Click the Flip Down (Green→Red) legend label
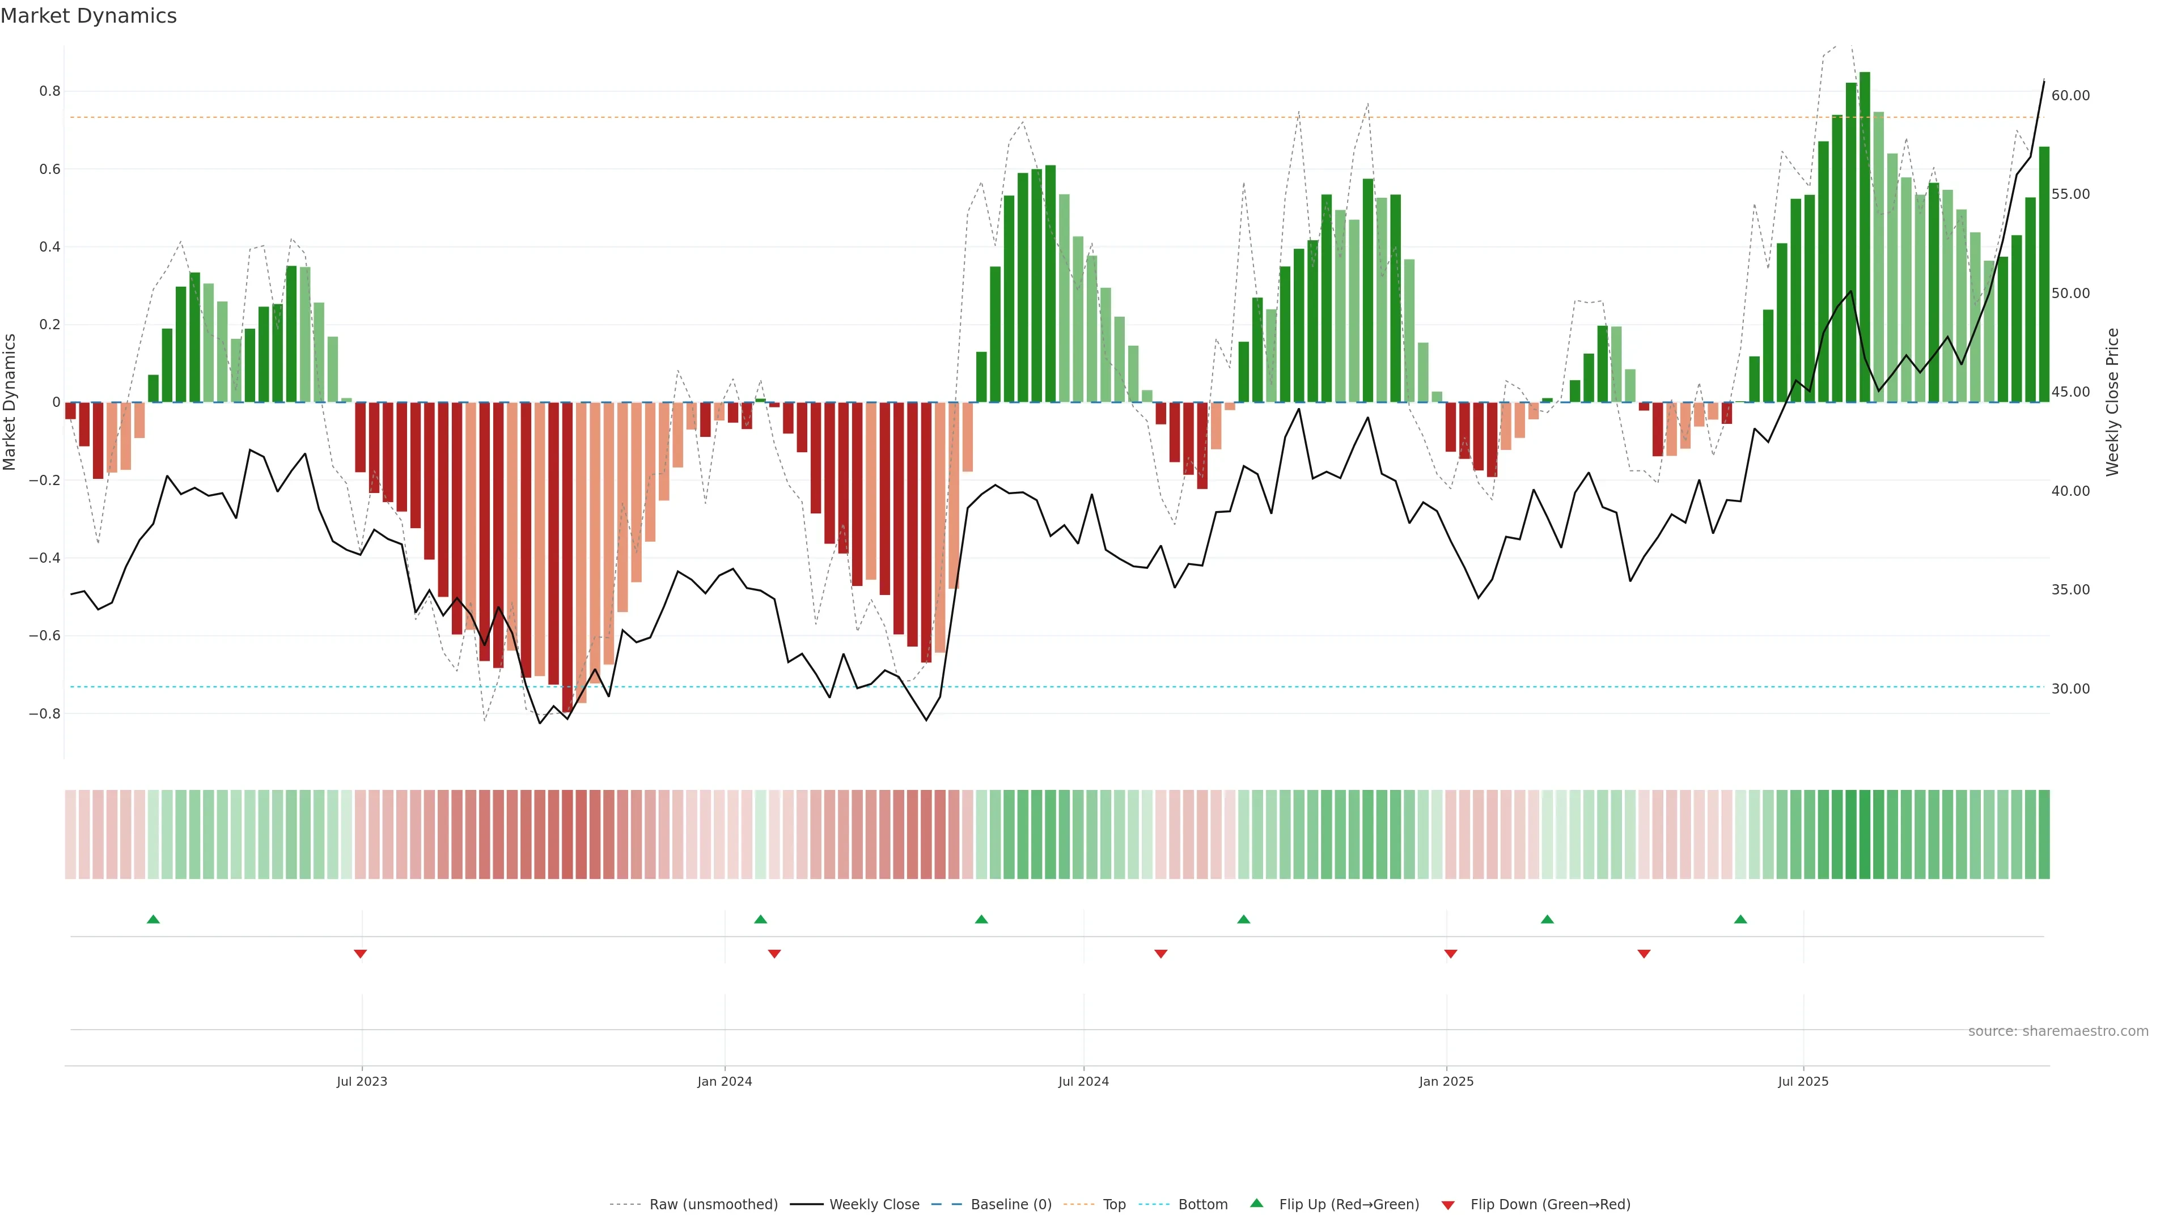Image resolution: width=2177 pixels, height=1224 pixels. click(x=1550, y=1204)
